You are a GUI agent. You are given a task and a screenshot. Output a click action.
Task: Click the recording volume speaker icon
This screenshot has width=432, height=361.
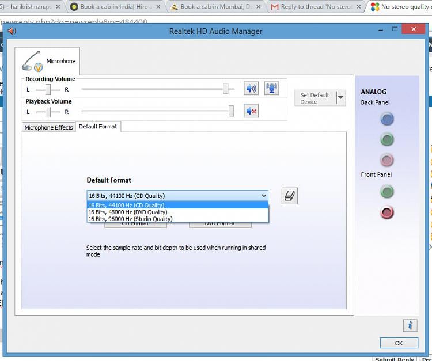point(251,89)
